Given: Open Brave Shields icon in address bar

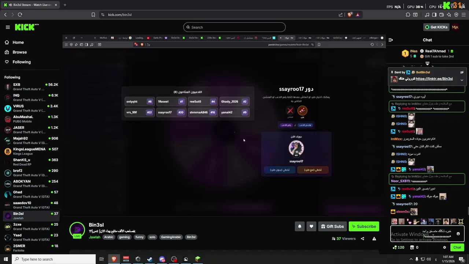Looking at the screenshot, I should click(x=350, y=15).
